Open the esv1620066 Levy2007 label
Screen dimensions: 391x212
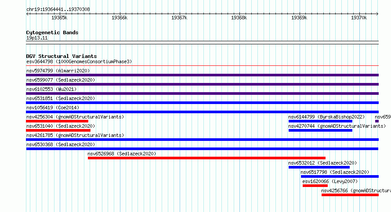coord(330,181)
